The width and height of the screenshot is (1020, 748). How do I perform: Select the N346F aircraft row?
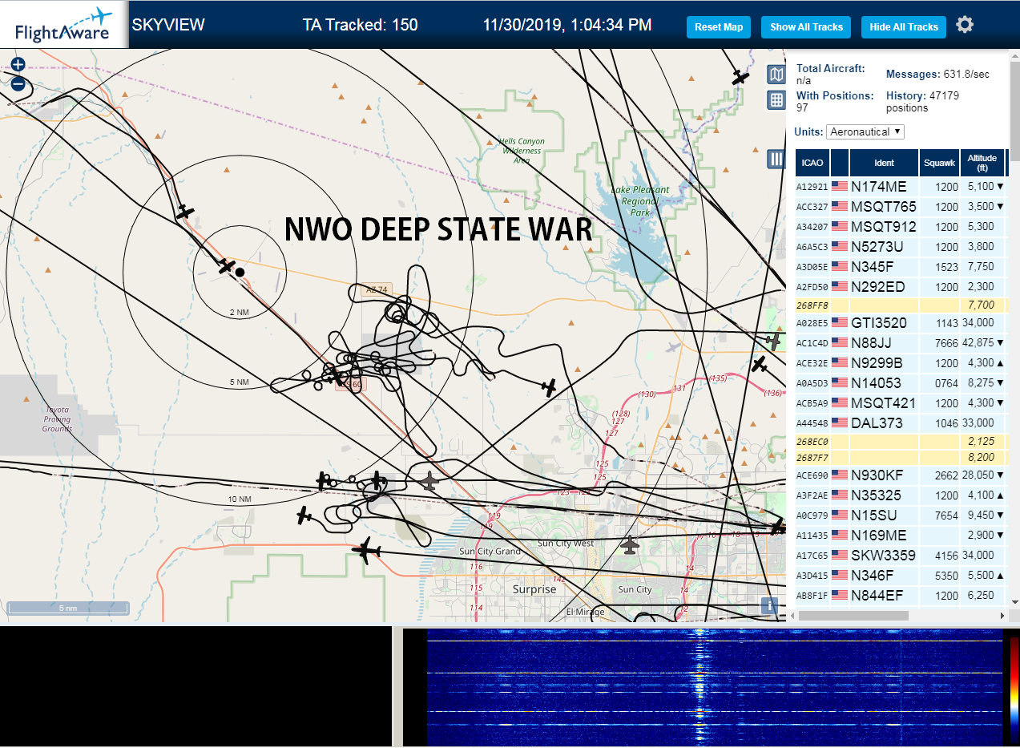point(901,575)
